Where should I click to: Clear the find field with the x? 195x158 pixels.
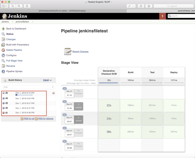(x=53, y=87)
